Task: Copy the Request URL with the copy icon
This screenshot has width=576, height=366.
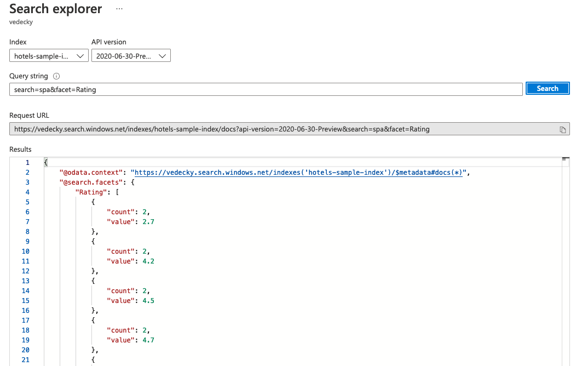Action: click(x=562, y=129)
